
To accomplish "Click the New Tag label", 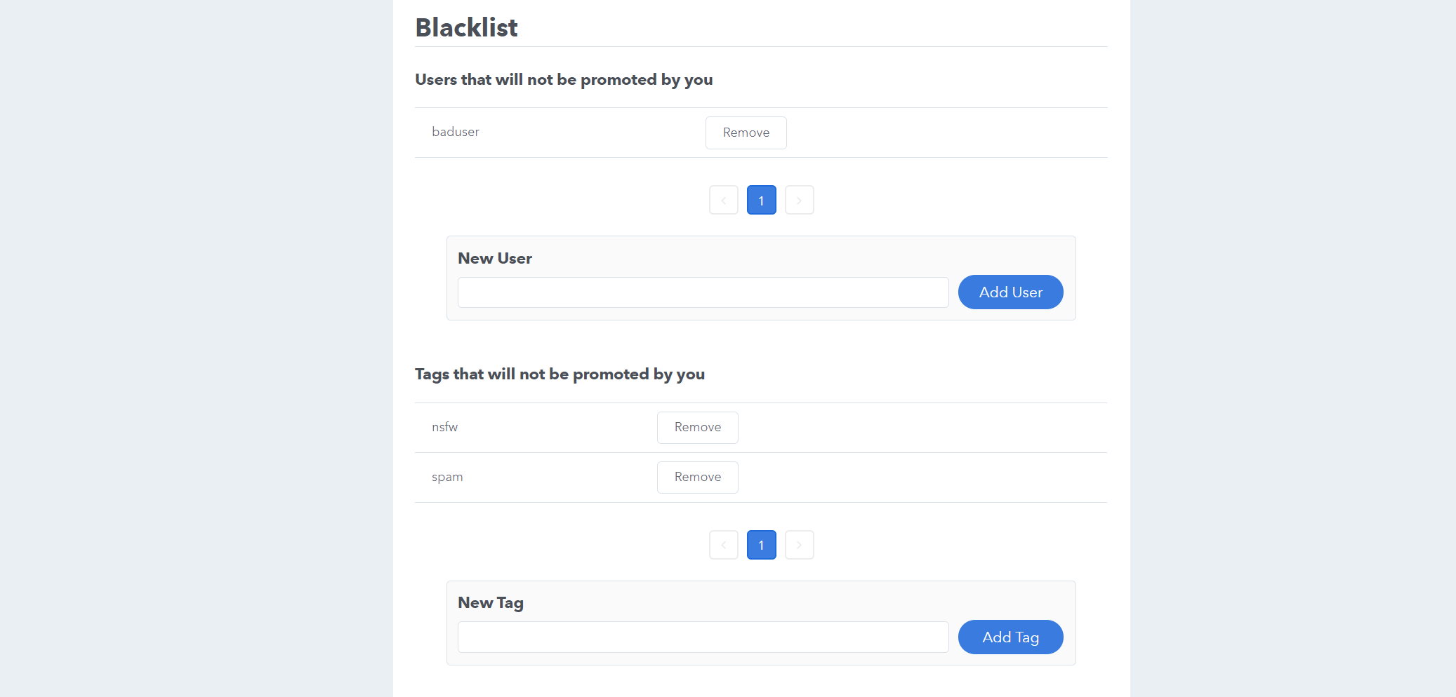I will click(x=491, y=603).
